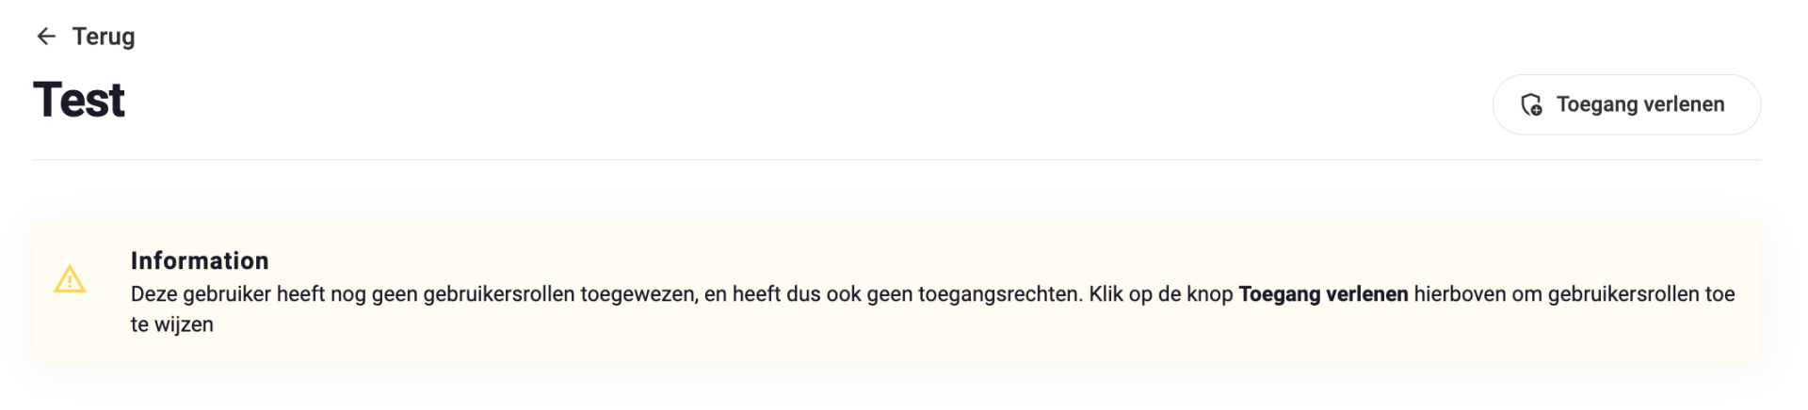Click the yellow warning triangle icon

(x=70, y=279)
